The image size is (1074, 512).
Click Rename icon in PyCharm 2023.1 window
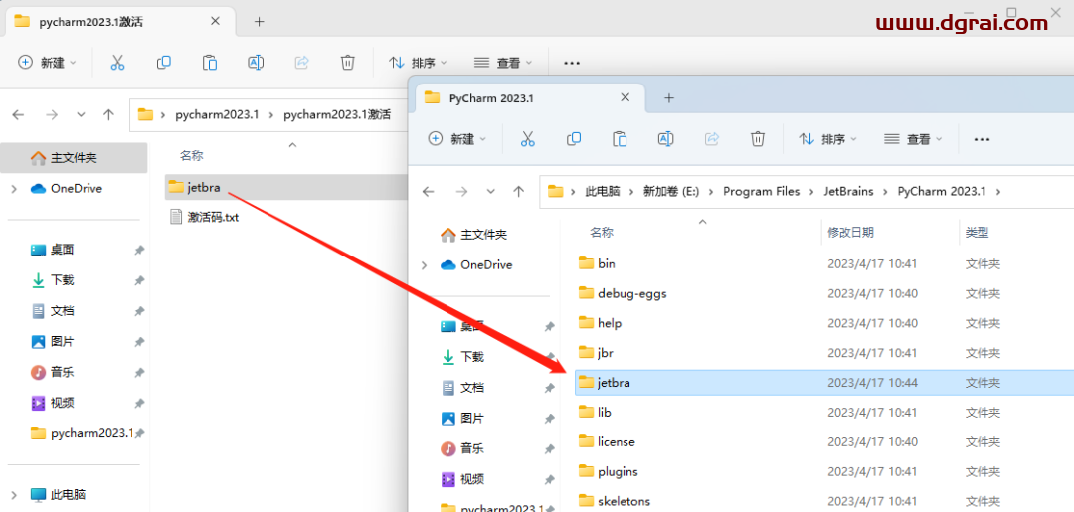pyautogui.click(x=665, y=139)
